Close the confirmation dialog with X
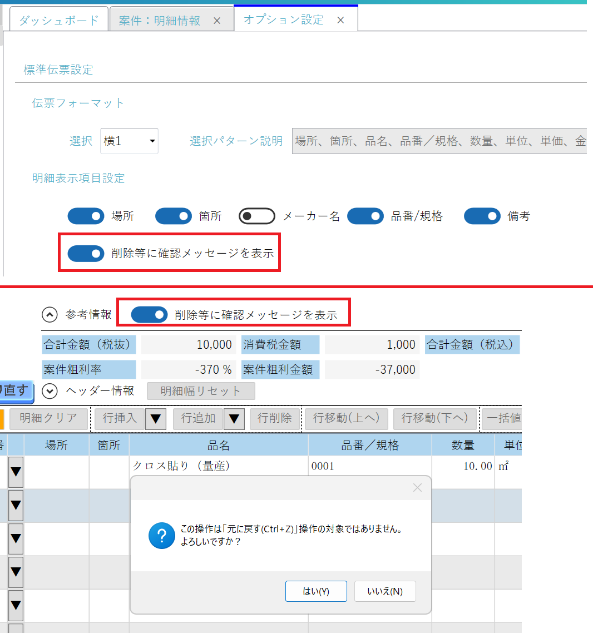Screen dimensions: 593x643 point(417,488)
